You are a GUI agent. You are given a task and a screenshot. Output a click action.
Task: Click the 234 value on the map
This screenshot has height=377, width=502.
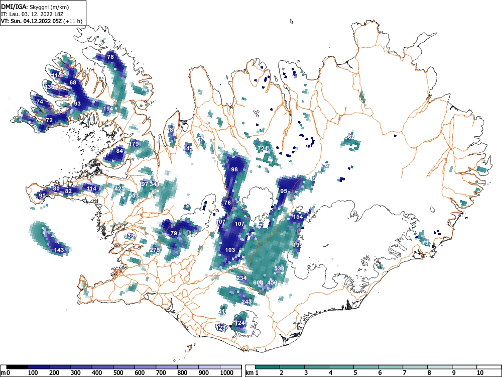[x=241, y=278]
